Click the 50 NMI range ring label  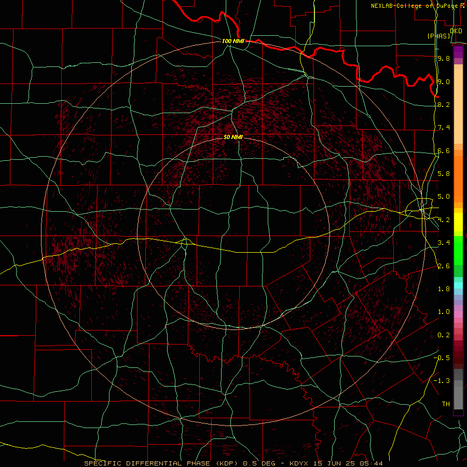tap(233, 137)
